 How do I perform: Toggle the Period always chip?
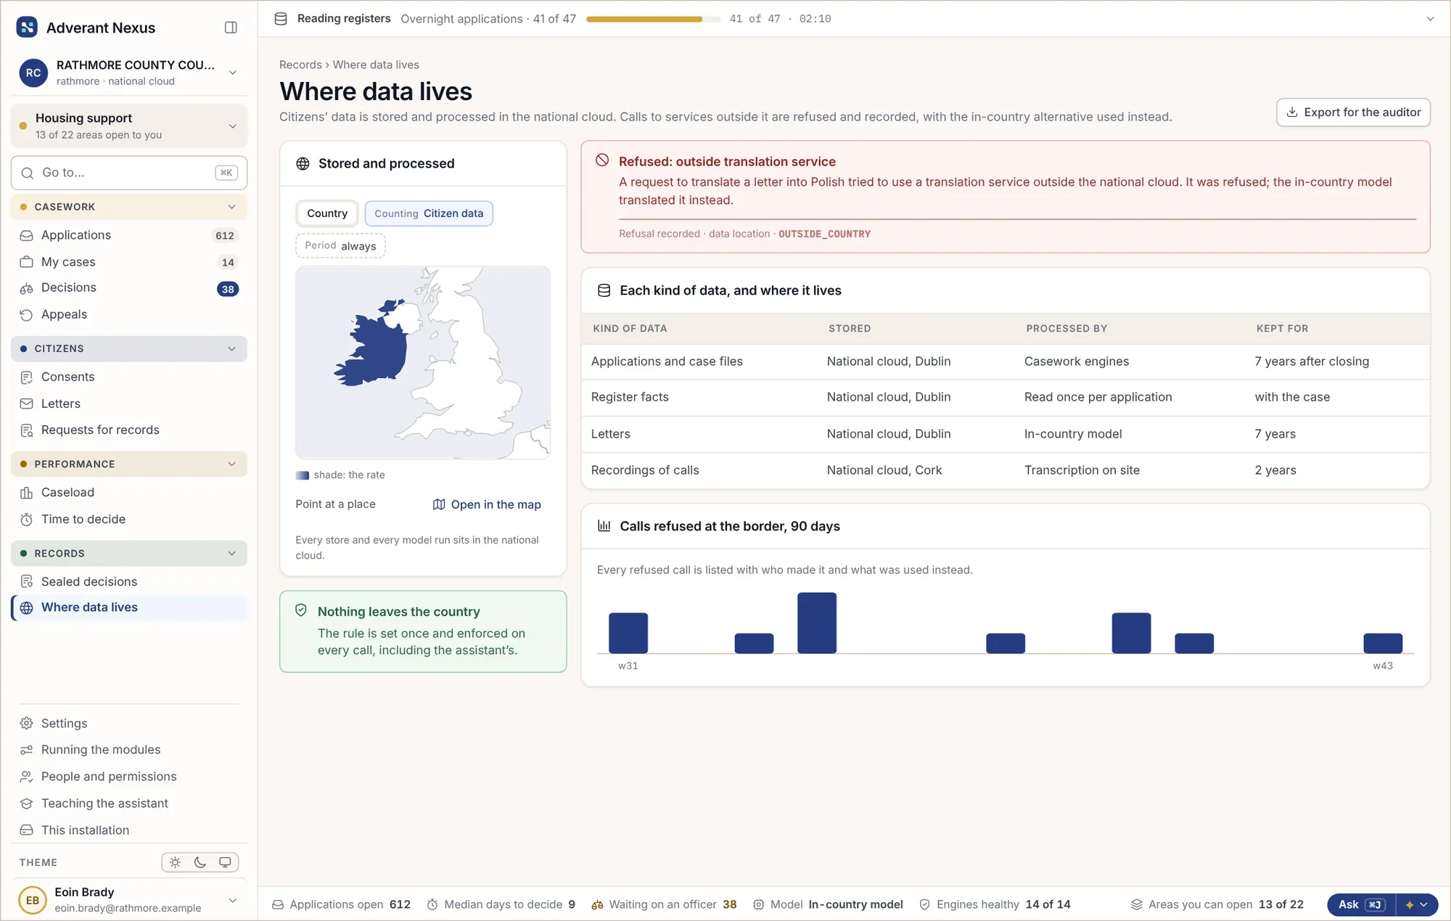tap(340, 245)
